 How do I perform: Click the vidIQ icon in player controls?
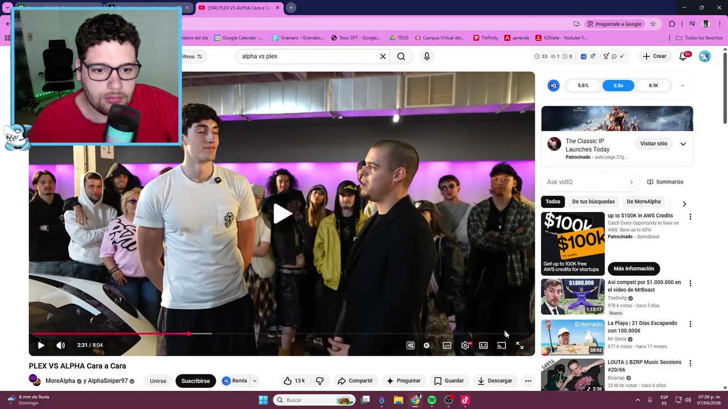click(410, 345)
